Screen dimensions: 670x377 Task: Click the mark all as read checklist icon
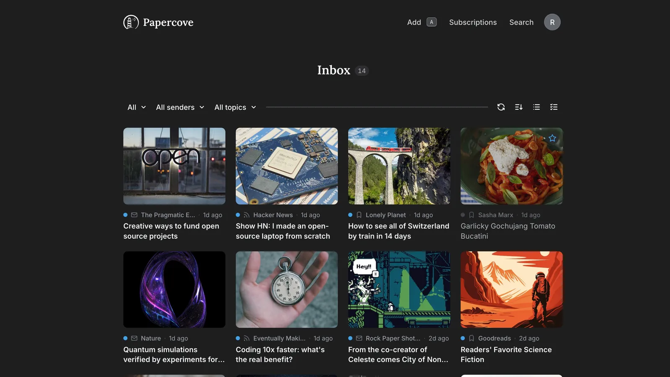[554, 107]
